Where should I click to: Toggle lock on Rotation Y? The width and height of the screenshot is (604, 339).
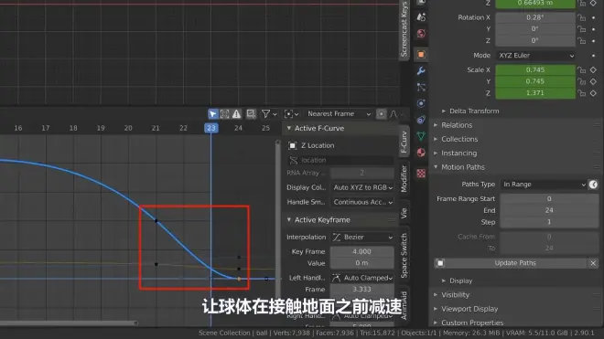point(582,29)
